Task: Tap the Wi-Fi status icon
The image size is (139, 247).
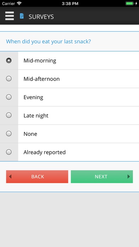Action: coord(19,4)
